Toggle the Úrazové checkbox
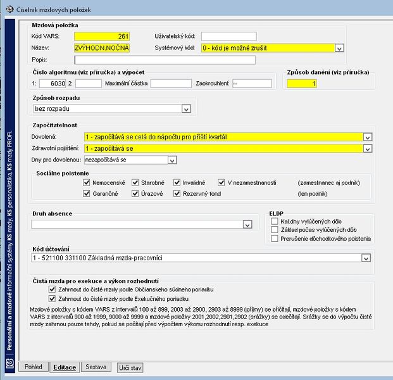The width and height of the screenshot is (393, 380). point(135,193)
